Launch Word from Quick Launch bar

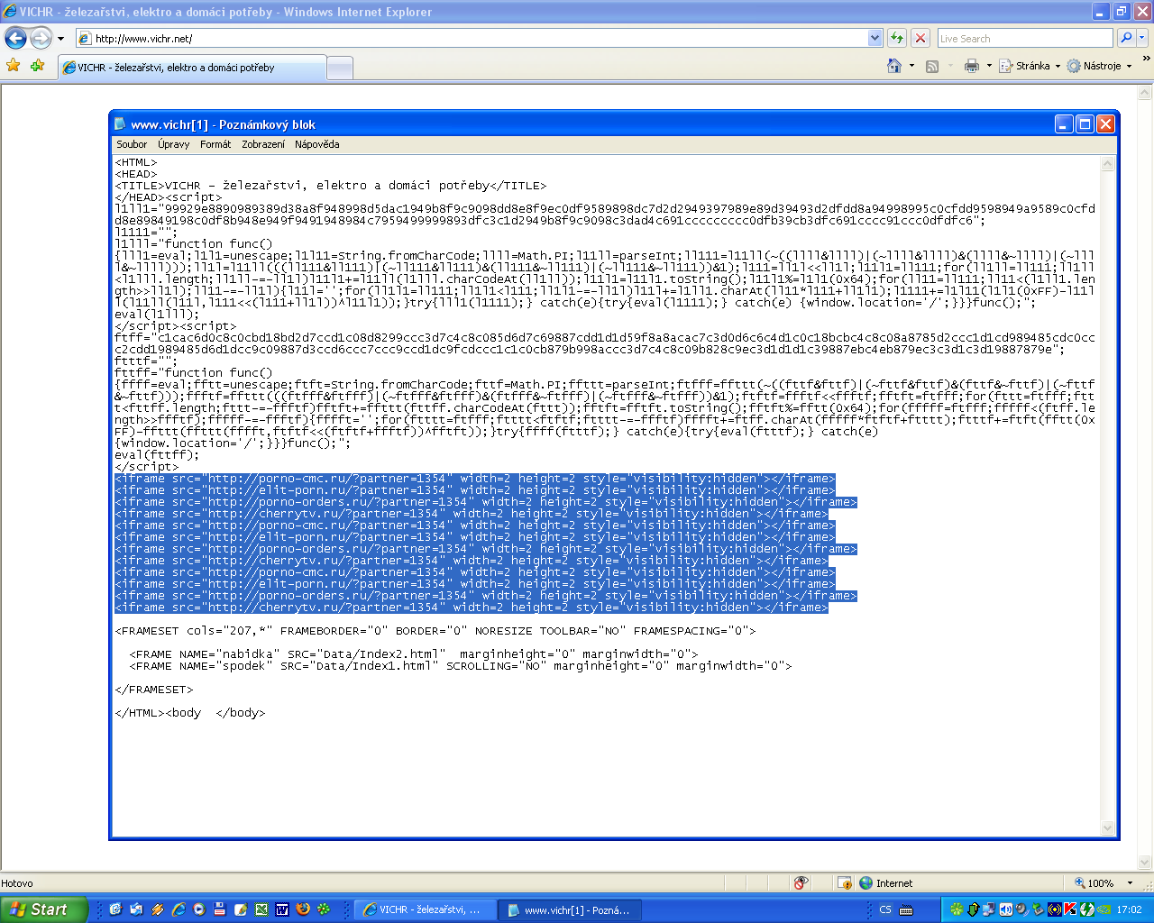point(281,909)
